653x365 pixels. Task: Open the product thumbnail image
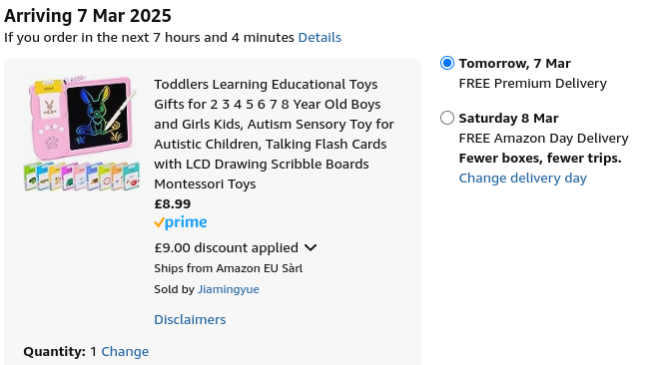coord(81,133)
